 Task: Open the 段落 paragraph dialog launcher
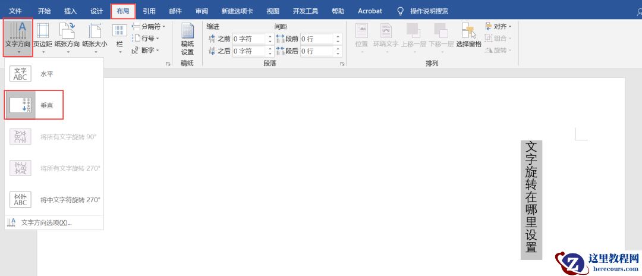(342, 64)
